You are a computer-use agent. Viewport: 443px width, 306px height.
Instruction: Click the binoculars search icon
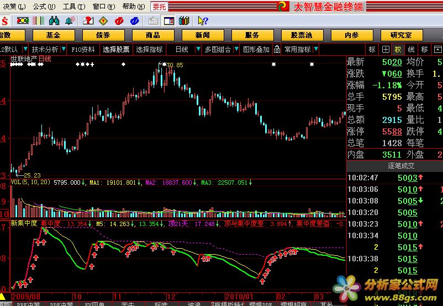tap(54, 21)
